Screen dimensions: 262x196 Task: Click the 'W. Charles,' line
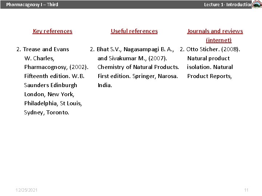coord(39,58)
